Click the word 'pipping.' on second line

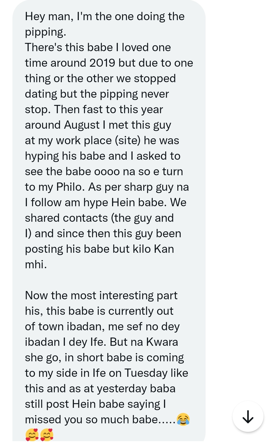click(x=45, y=33)
